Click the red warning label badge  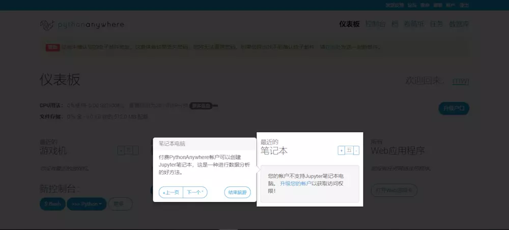52,47
